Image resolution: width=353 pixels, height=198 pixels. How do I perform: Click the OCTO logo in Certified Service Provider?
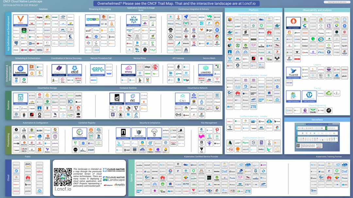pos(186,184)
